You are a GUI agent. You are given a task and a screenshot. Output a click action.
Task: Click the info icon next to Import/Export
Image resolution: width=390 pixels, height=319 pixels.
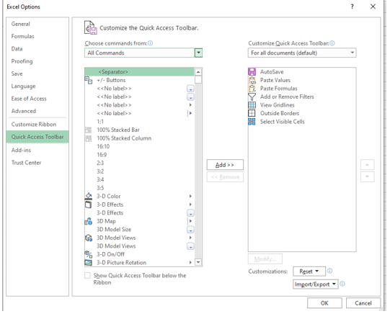point(342,284)
